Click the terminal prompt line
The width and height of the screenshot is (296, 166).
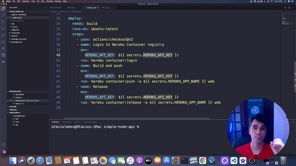click(95, 127)
